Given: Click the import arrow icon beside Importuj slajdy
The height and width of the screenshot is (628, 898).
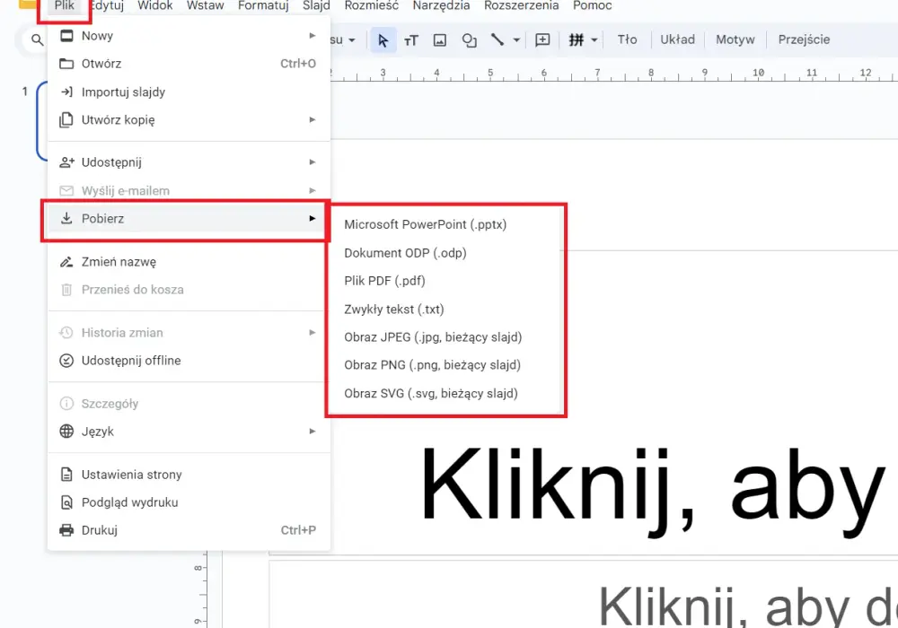Looking at the screenshot, I should click(x=66, y=92).
